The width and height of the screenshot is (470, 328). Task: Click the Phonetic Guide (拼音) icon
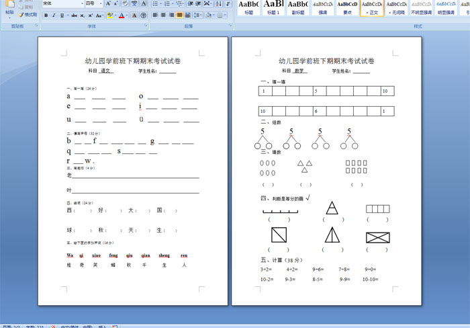pyautogui.click(x=134, y=3)
